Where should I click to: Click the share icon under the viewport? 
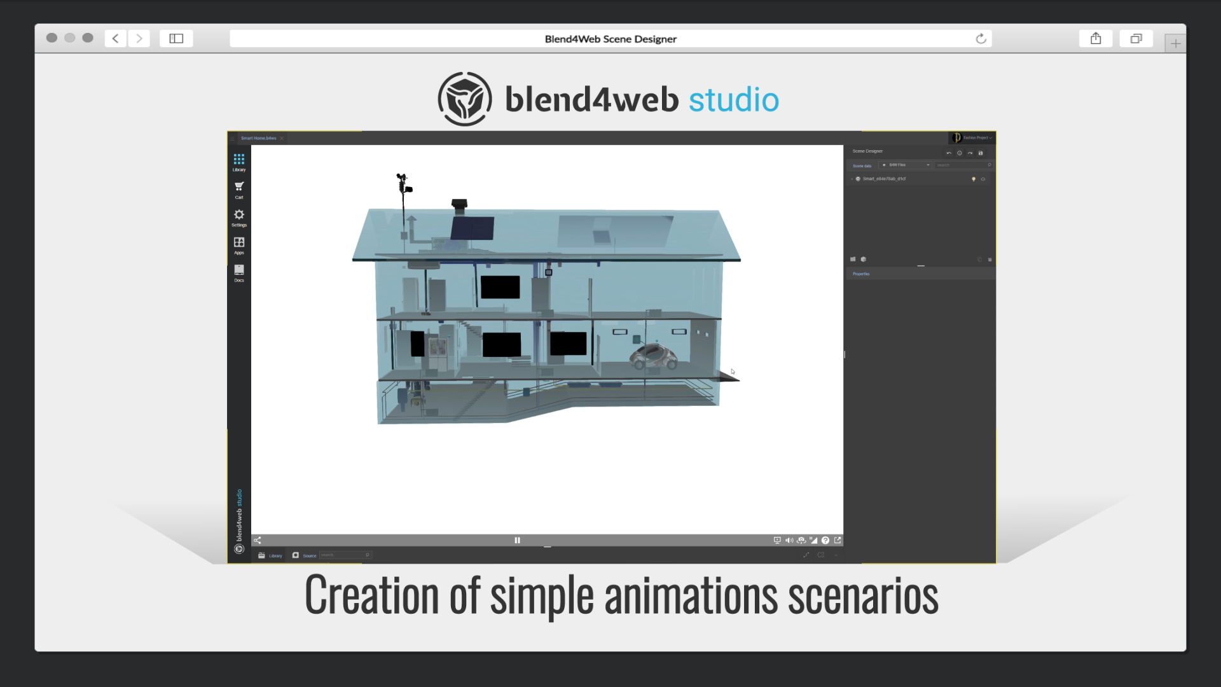coord(258,540)
